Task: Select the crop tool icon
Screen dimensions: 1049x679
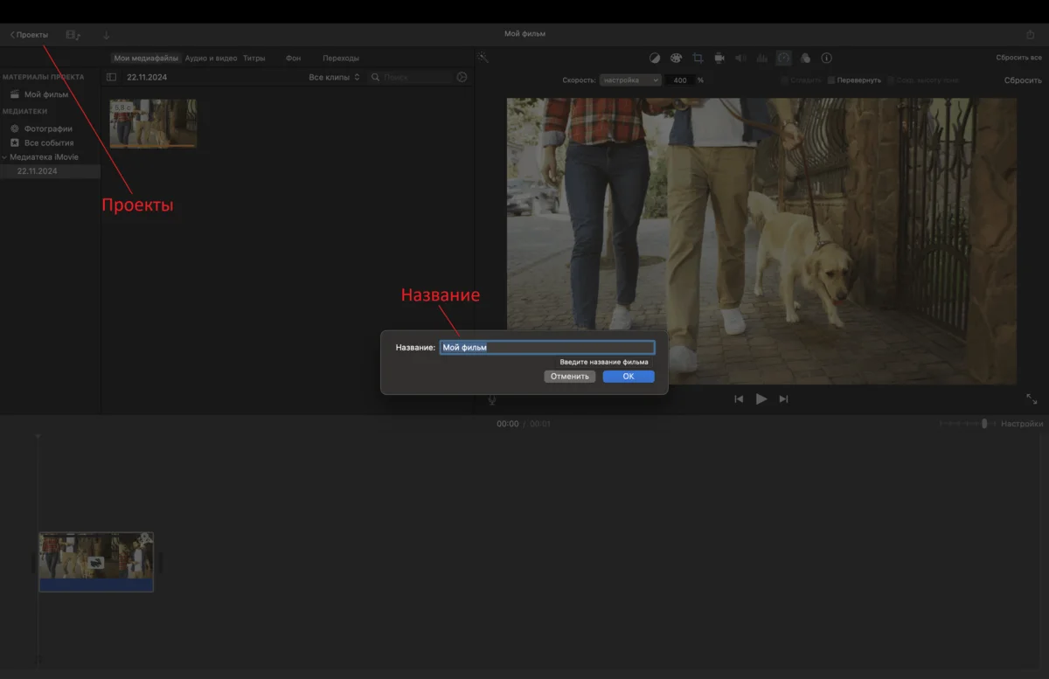Action: coord(698,58)
